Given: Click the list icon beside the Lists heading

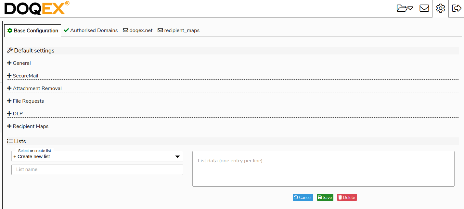Looking at the screenshot, I should [x=9, y=141].
